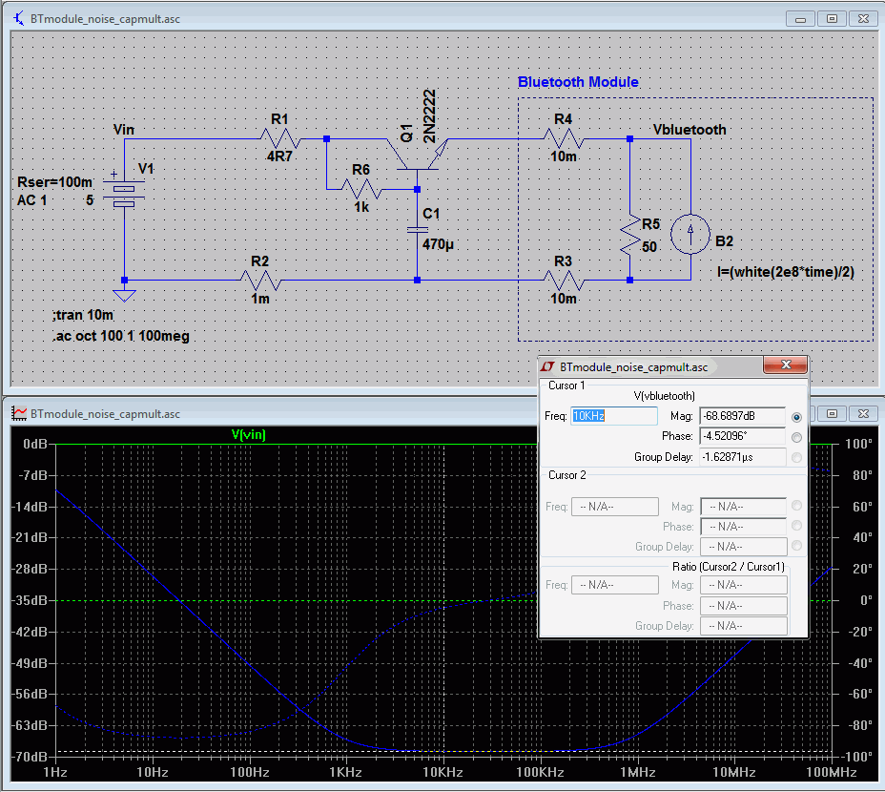This screenshot has width=885, height=792.
Task: Click the R5 50 ohm resistor symbol
Action: 629,234
